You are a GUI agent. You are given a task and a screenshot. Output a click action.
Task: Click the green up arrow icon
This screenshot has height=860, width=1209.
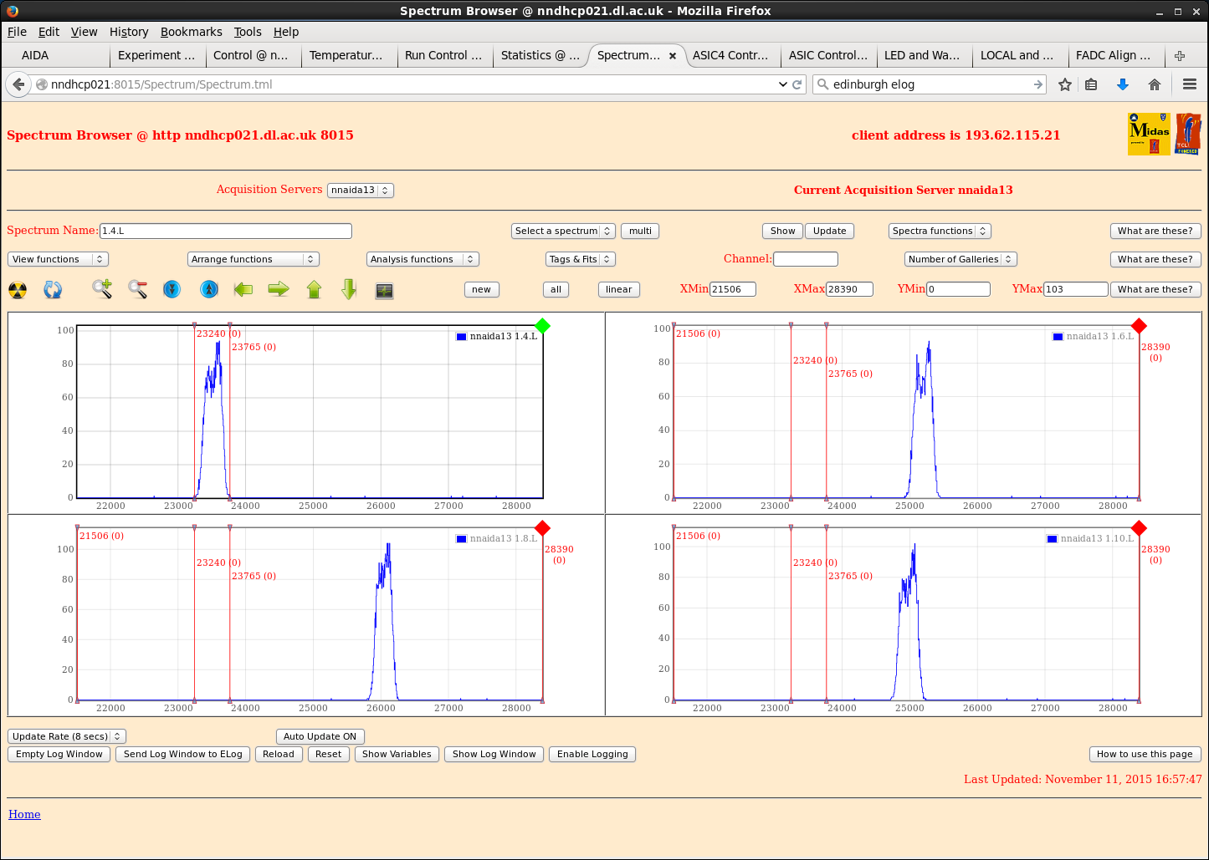pyautogui.click(x=315, y=289)
